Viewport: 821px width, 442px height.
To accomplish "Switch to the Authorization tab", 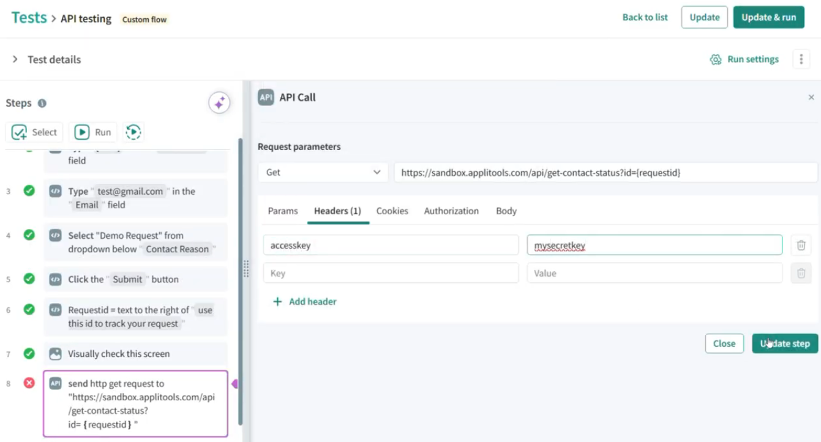I will click(x=451, y=211).
